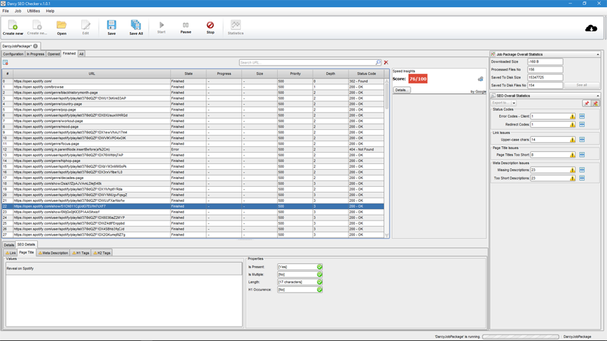Image resolution: width=607 pixels, height=341 pixels.
Task: Click the See all button
Action: tap(581, 85)
